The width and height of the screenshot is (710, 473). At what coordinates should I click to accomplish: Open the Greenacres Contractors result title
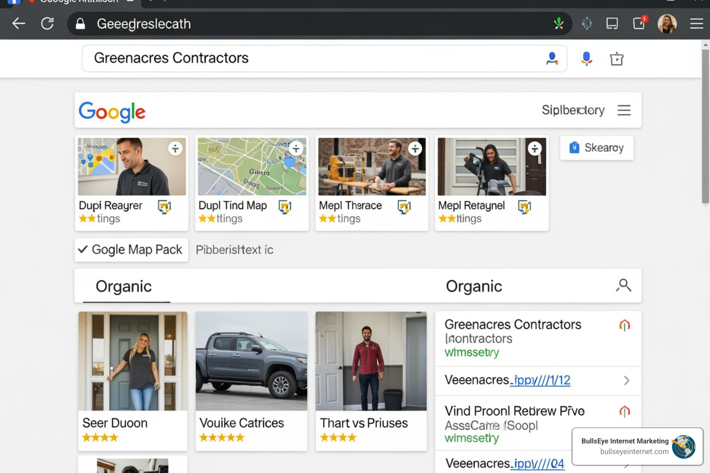coord(513,325)
